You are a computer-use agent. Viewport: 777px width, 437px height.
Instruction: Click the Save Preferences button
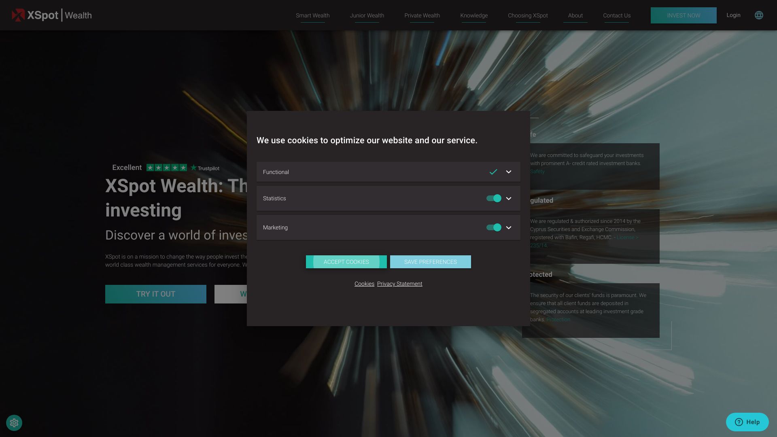431,262
